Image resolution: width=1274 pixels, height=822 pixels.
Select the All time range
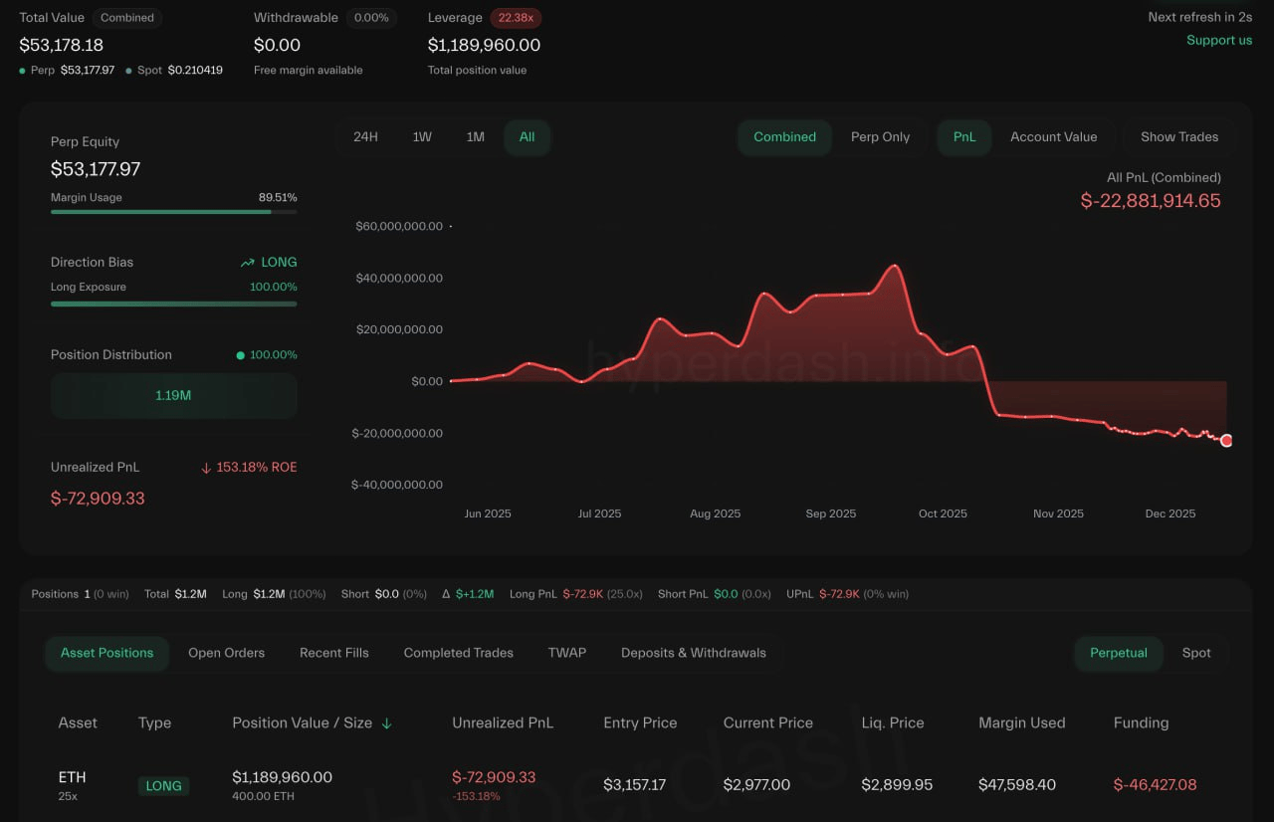tap(528, 137)
